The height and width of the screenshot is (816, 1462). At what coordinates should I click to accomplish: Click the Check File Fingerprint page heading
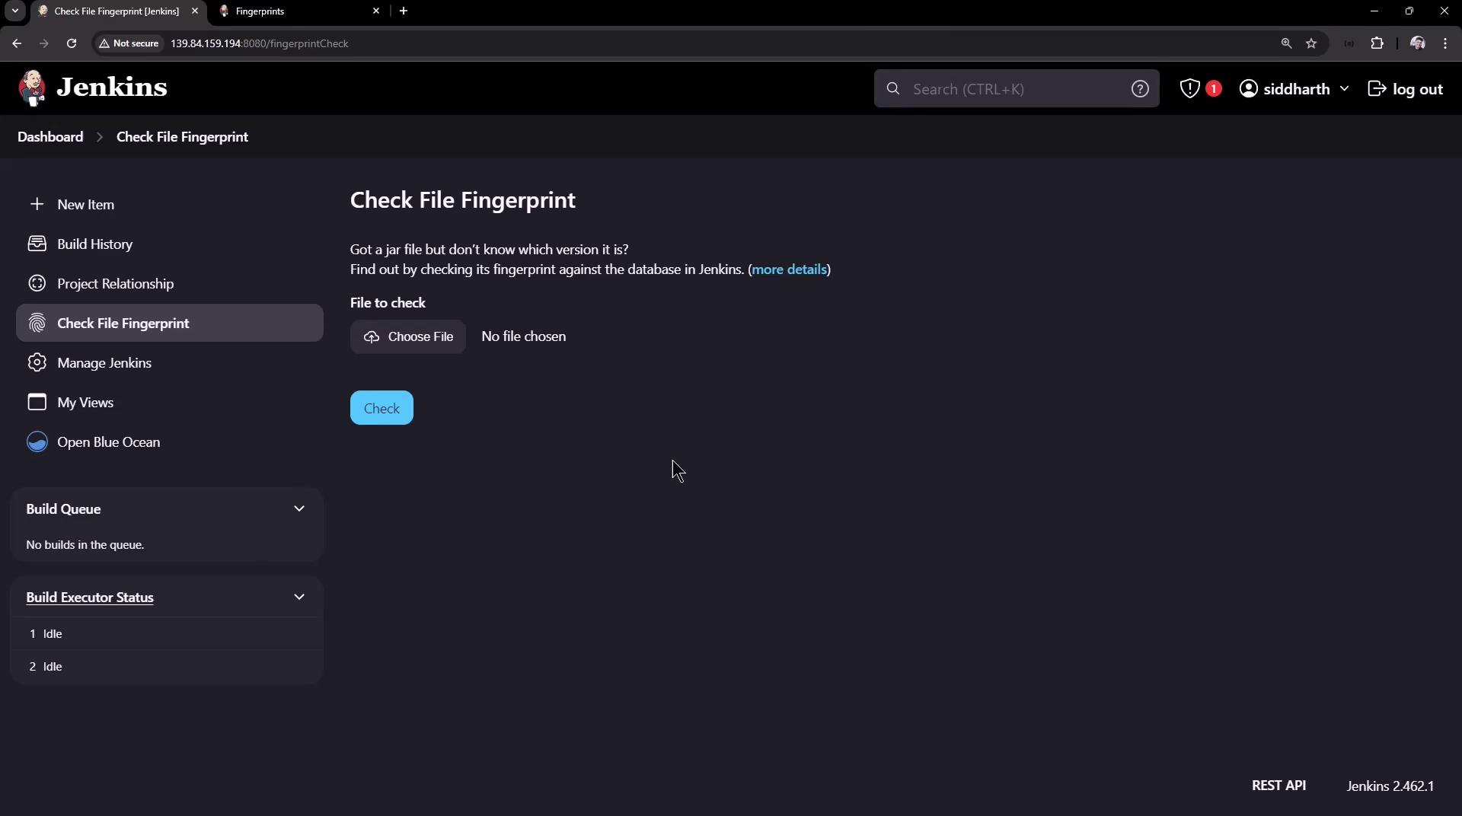[x=463, y=200]
